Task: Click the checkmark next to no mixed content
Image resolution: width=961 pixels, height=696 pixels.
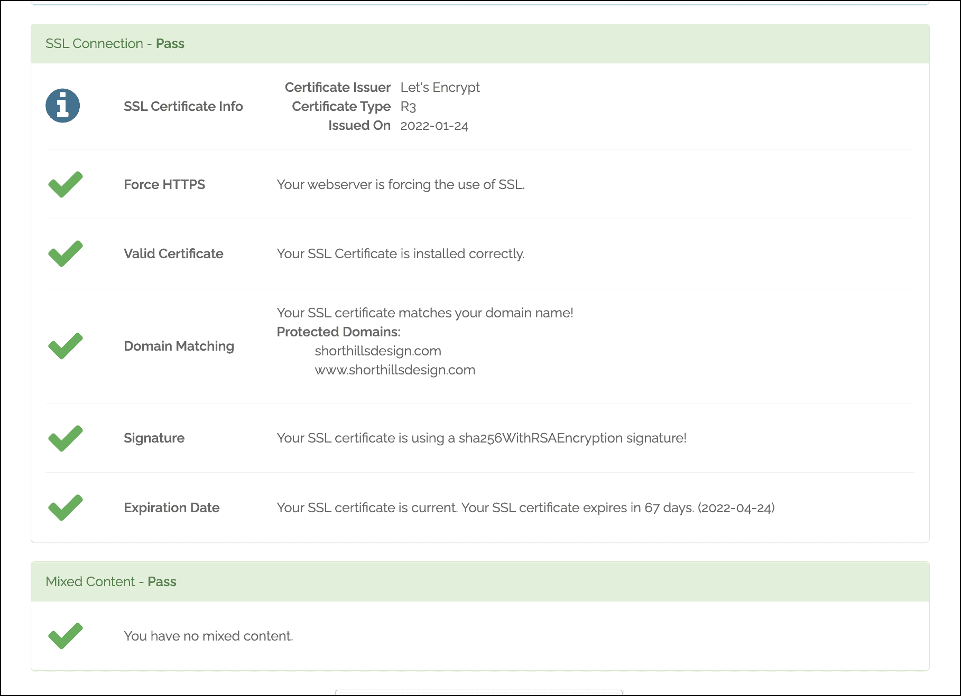Action: coord(65,636)
